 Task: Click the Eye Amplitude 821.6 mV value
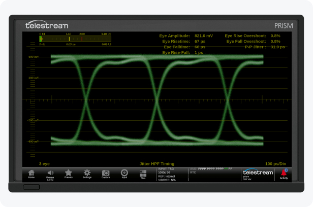tap(204, 36)
